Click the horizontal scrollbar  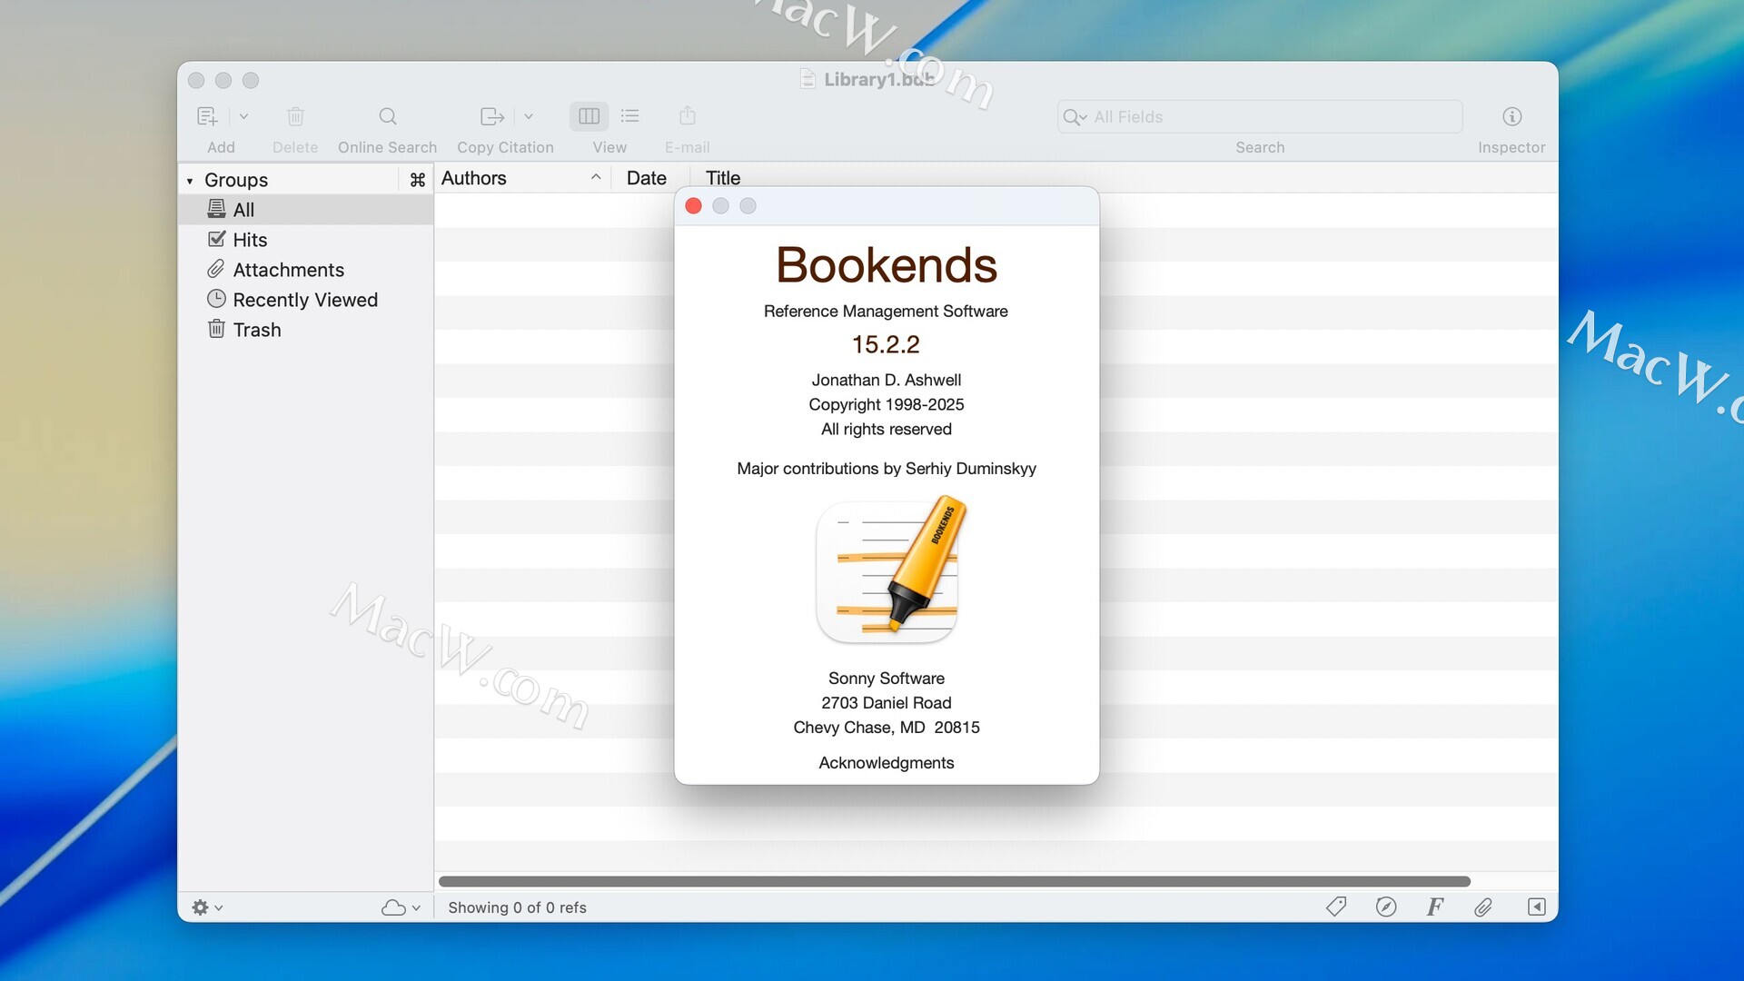click(954, 881)
